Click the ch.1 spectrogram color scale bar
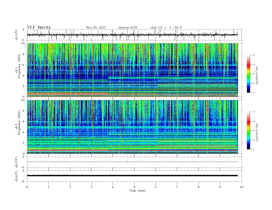 [x=248, y=74]
